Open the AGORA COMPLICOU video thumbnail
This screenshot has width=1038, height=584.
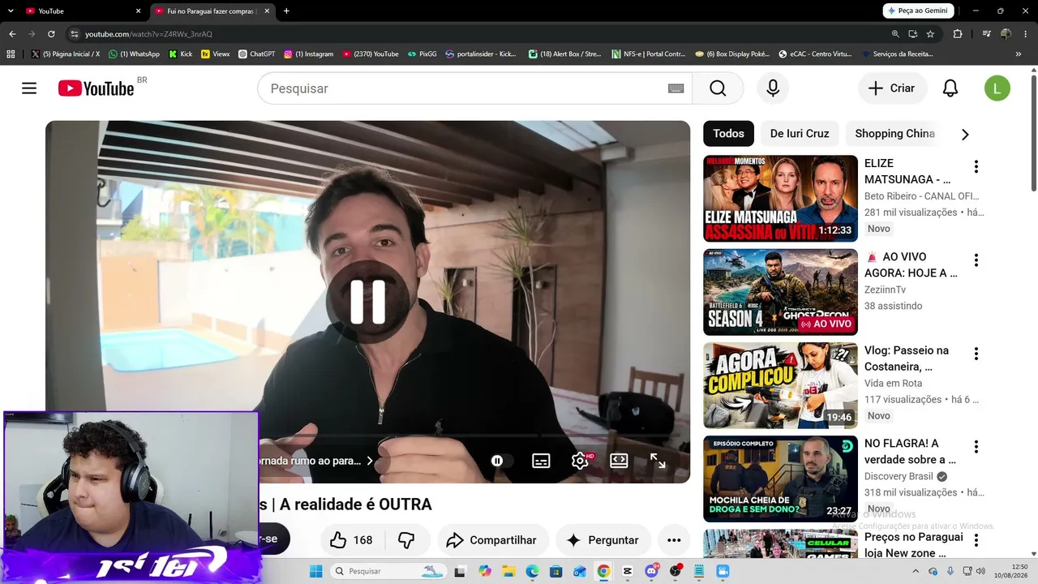[780, 385]
